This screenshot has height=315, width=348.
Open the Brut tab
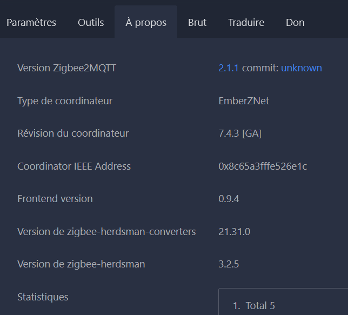[x=197, y=22]
